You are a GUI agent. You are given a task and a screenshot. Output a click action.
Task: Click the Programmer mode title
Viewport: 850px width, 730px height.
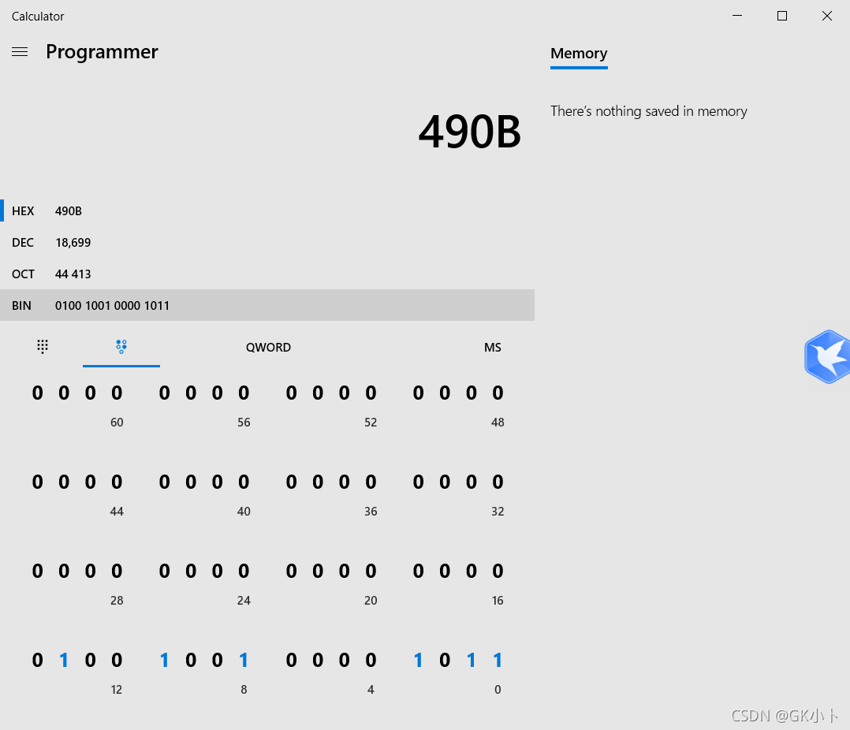(x=102, y=52)
